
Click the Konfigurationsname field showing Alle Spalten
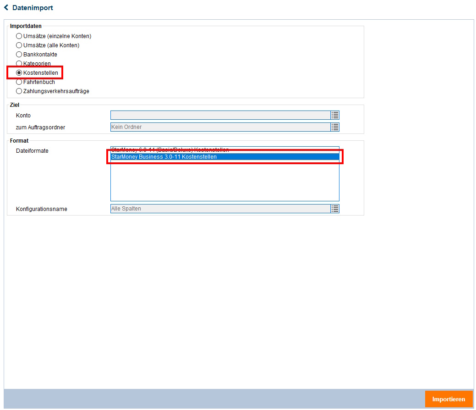pos(220,209)
